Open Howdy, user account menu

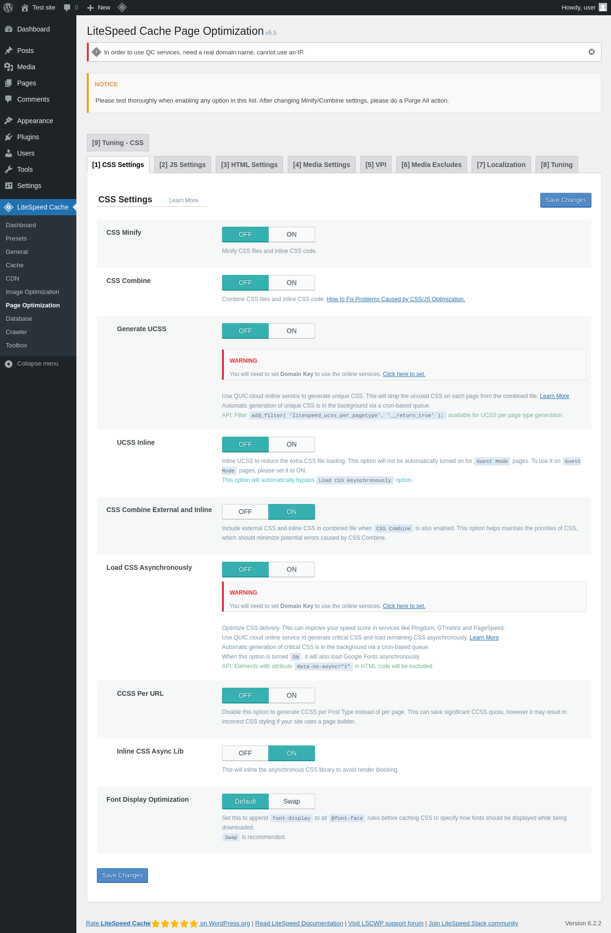pyautogui.click(x=584, y=8)
